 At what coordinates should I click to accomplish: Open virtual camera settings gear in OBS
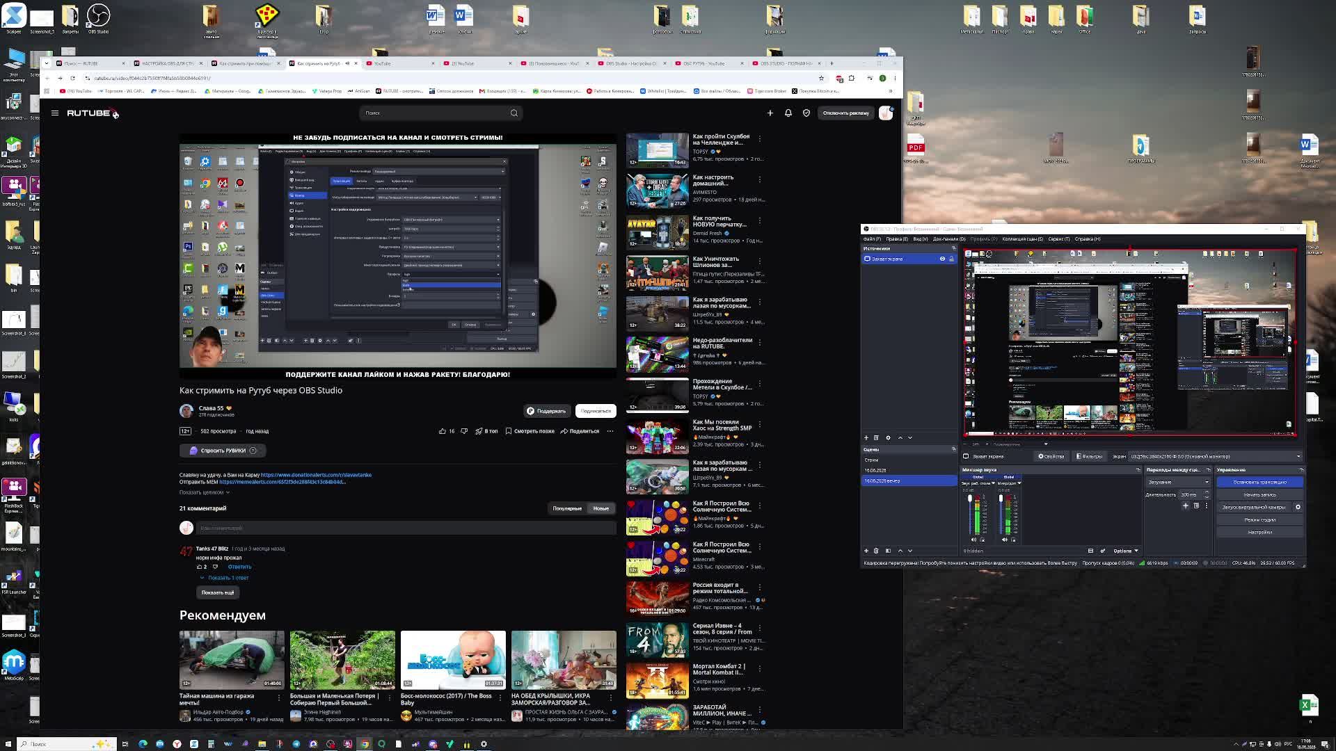pyautogui.click(x=1298, y=507)
